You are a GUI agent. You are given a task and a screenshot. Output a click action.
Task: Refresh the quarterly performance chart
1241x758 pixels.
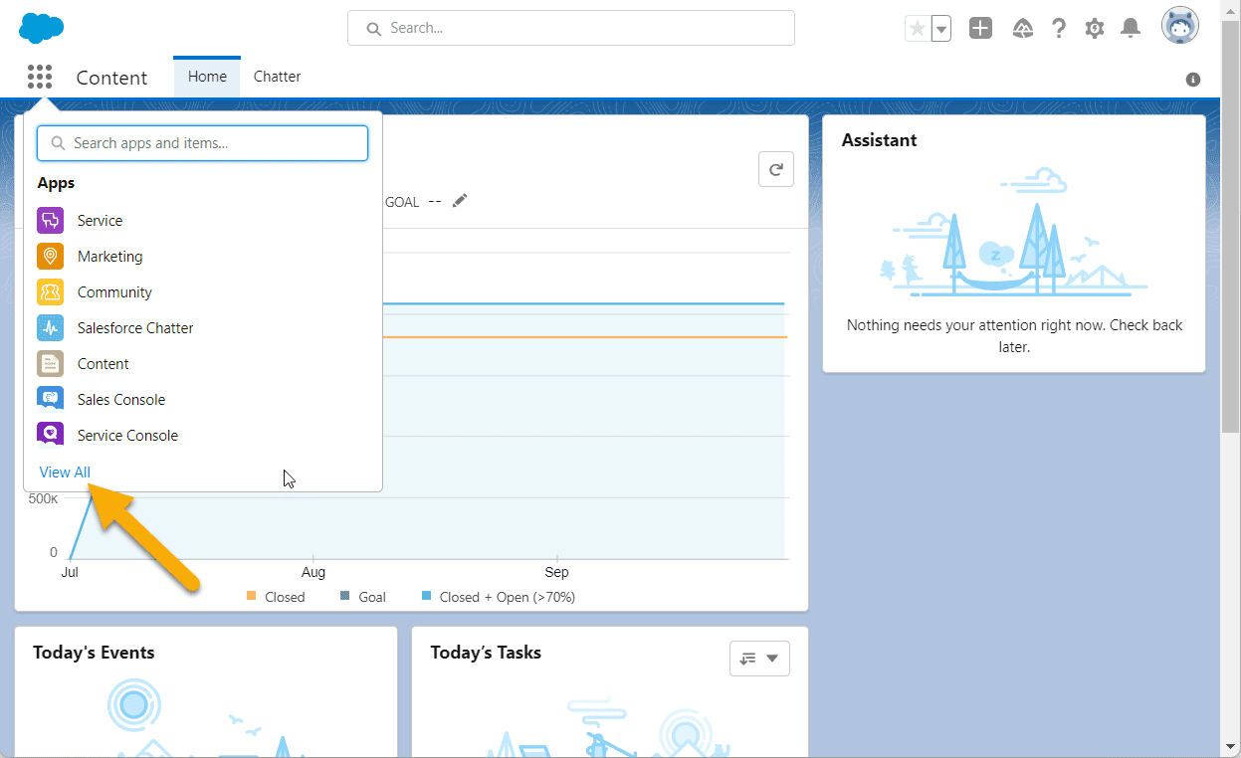click(775, 168)
